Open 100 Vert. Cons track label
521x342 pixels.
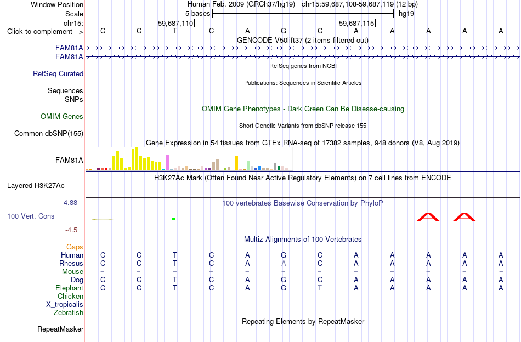(x=31, y=216)
